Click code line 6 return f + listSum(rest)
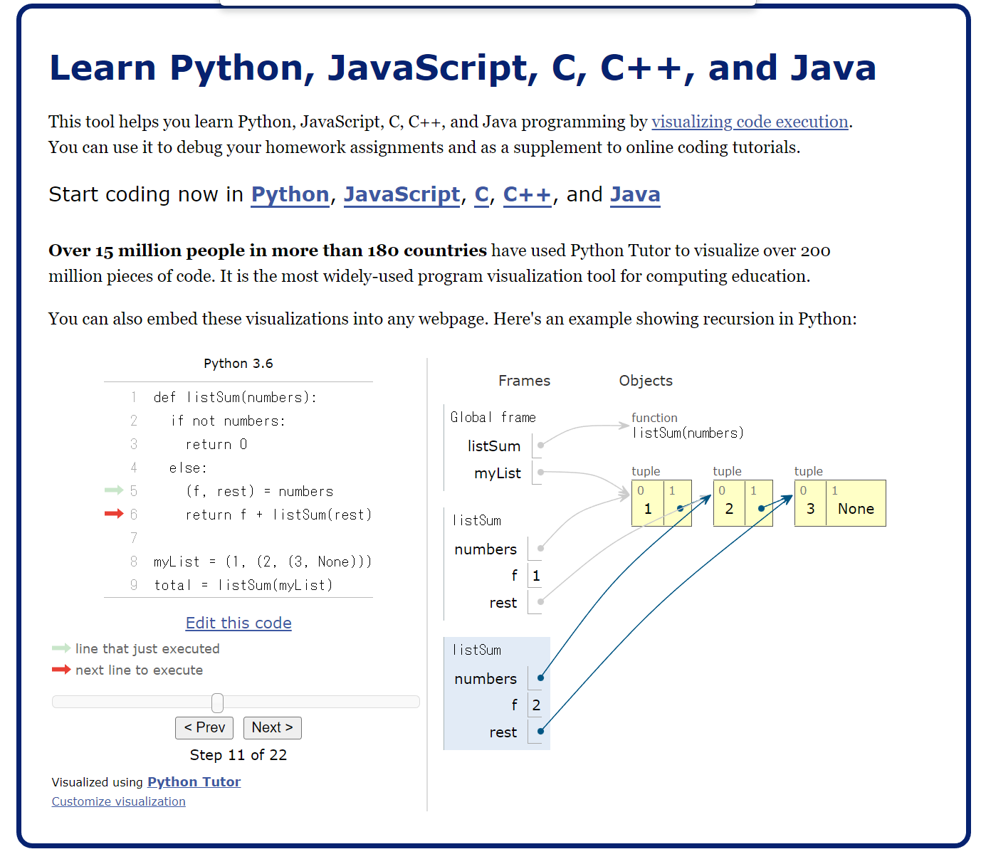 click(278, 515)
